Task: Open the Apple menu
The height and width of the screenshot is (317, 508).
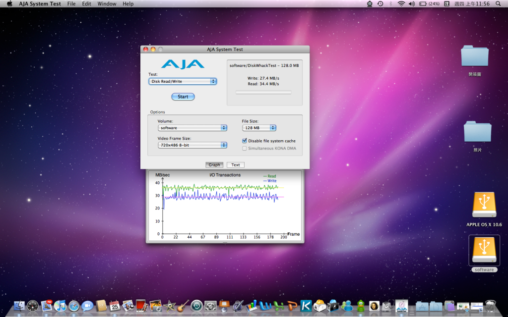Action: click(9, 3)
